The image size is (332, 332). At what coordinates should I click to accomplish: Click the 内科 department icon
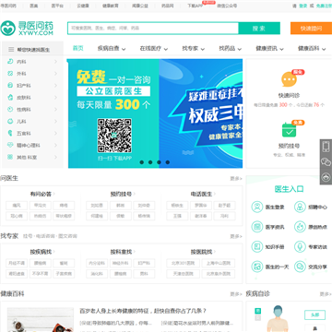(10, 62)
